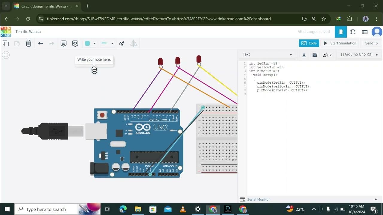Image resolution: width=383 pixels, height=215 pixels.
Task: Open the Serial Monitor panel
Action: [x=255, y=199]
